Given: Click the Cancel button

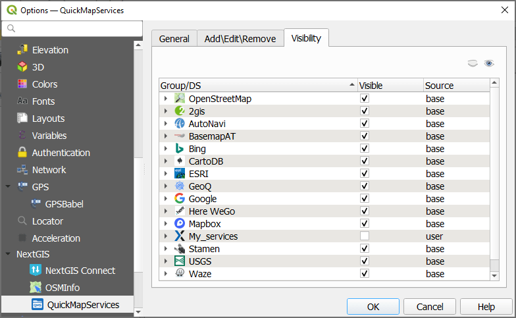Looking at the screenshot, I should 430,307.
